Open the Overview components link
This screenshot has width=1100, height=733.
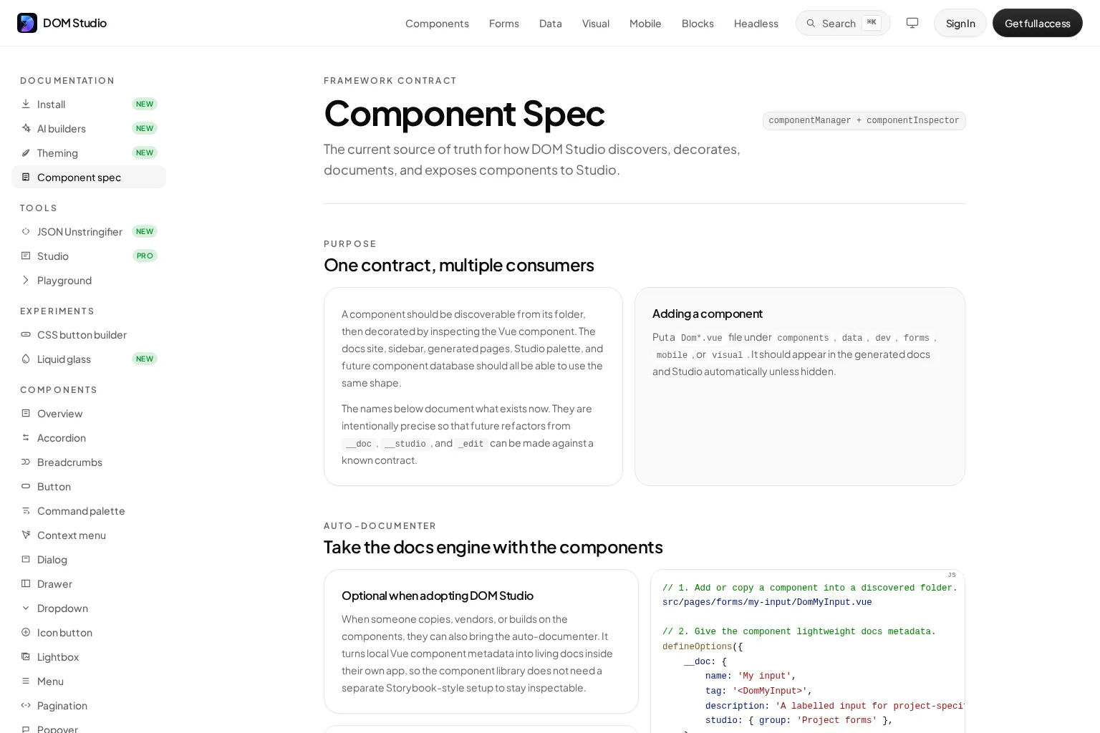[89, 413]
